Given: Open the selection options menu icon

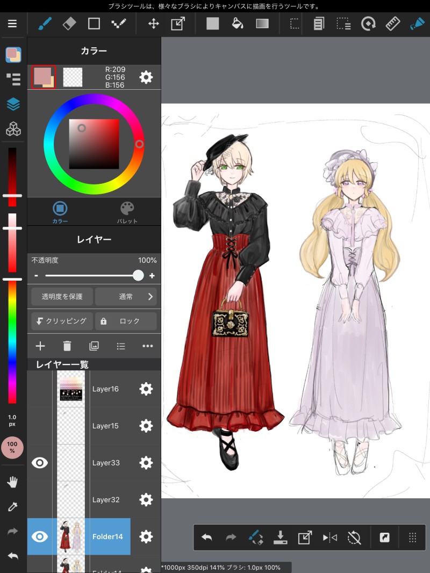Looking at the screenshot, I should point(343,24).
